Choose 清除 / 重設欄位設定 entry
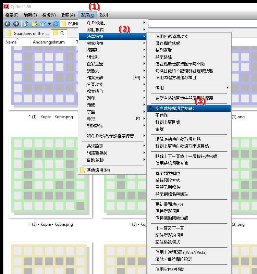 (x=189, y=259)
